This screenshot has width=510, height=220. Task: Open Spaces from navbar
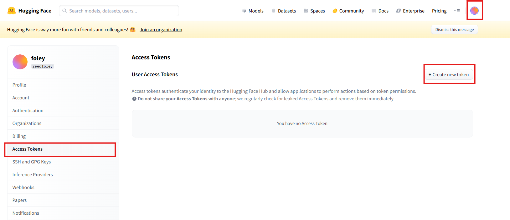click(314, 11)
